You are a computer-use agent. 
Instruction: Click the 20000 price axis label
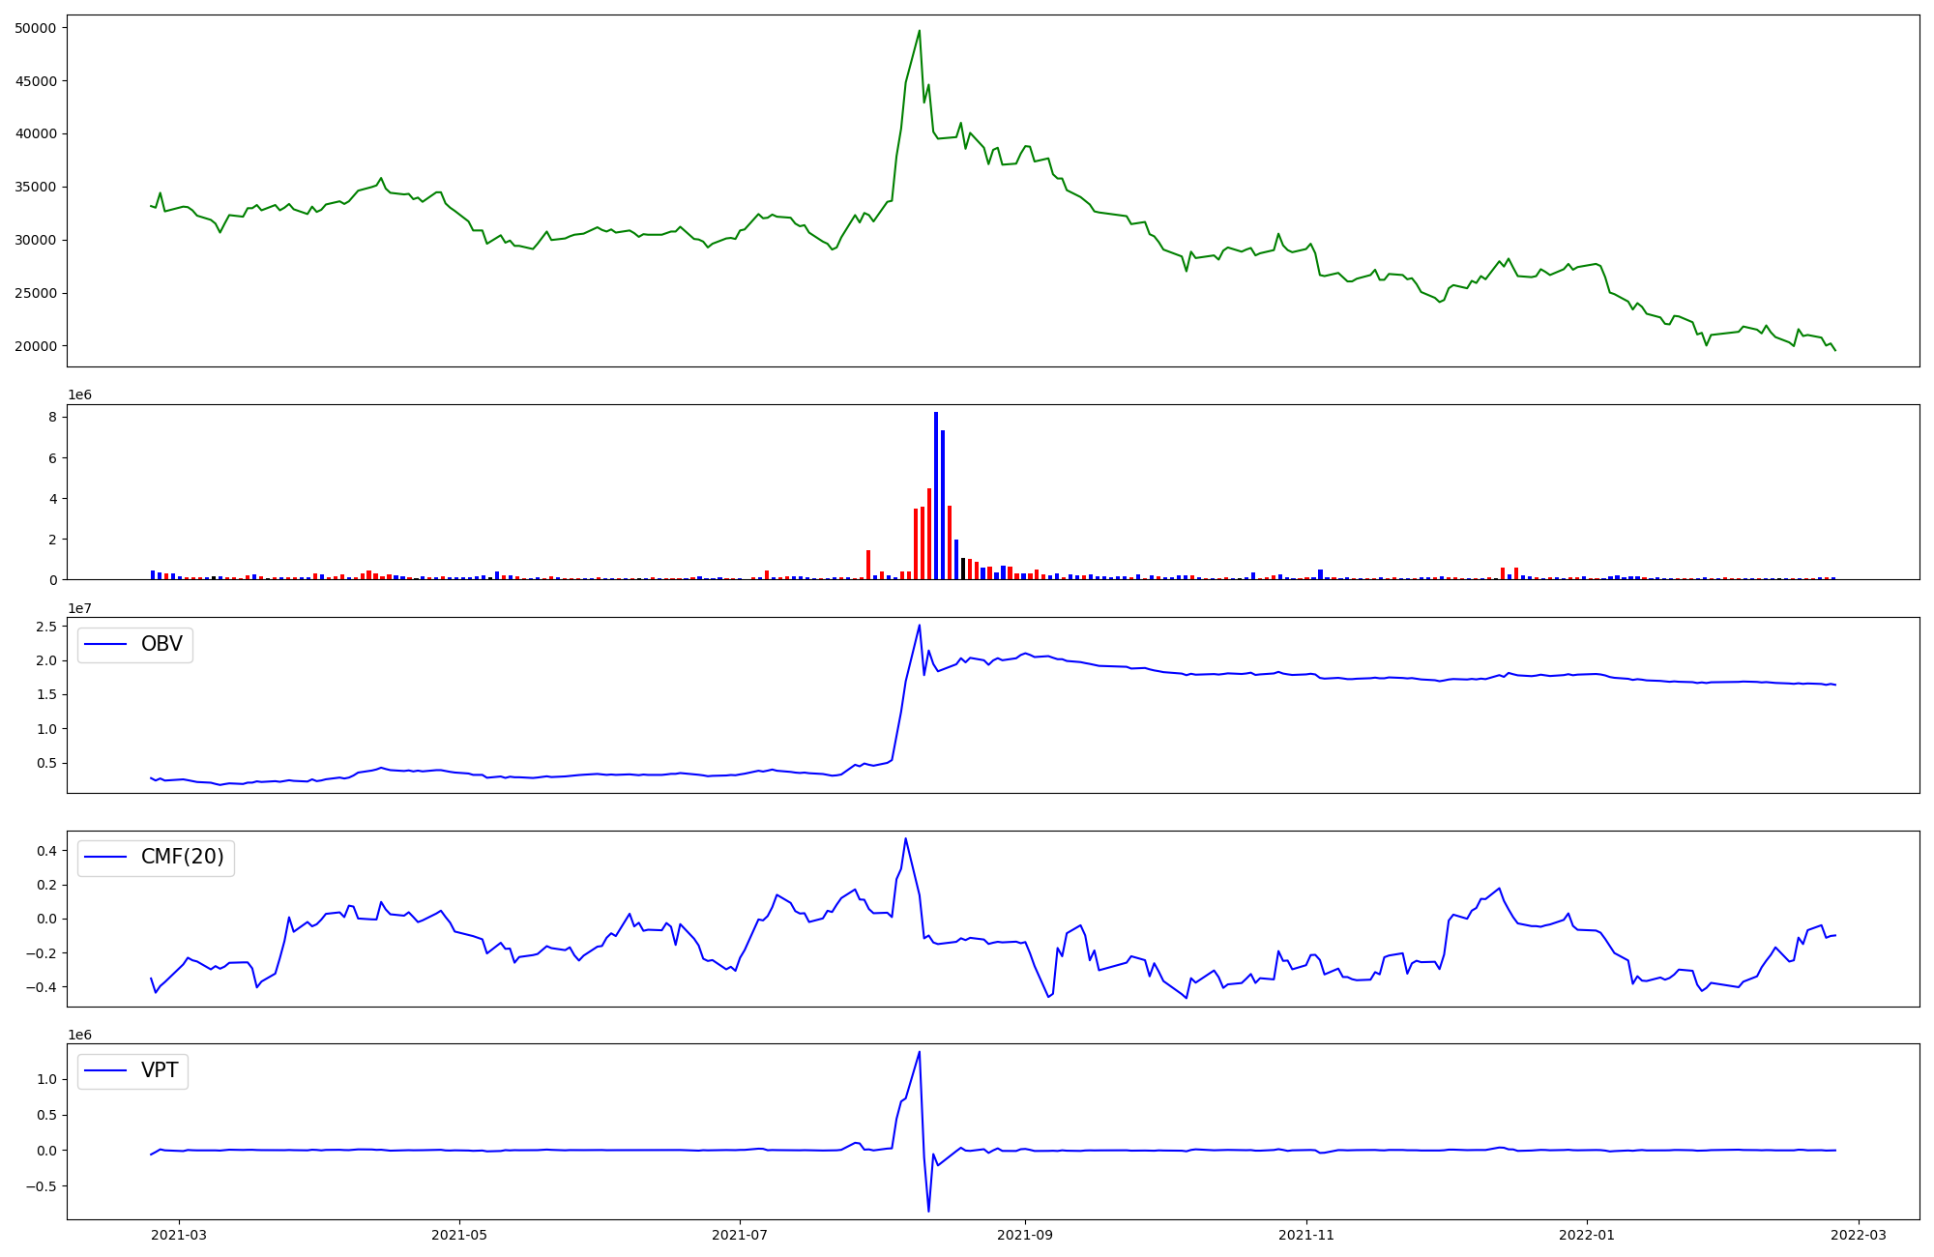point(36,346)
